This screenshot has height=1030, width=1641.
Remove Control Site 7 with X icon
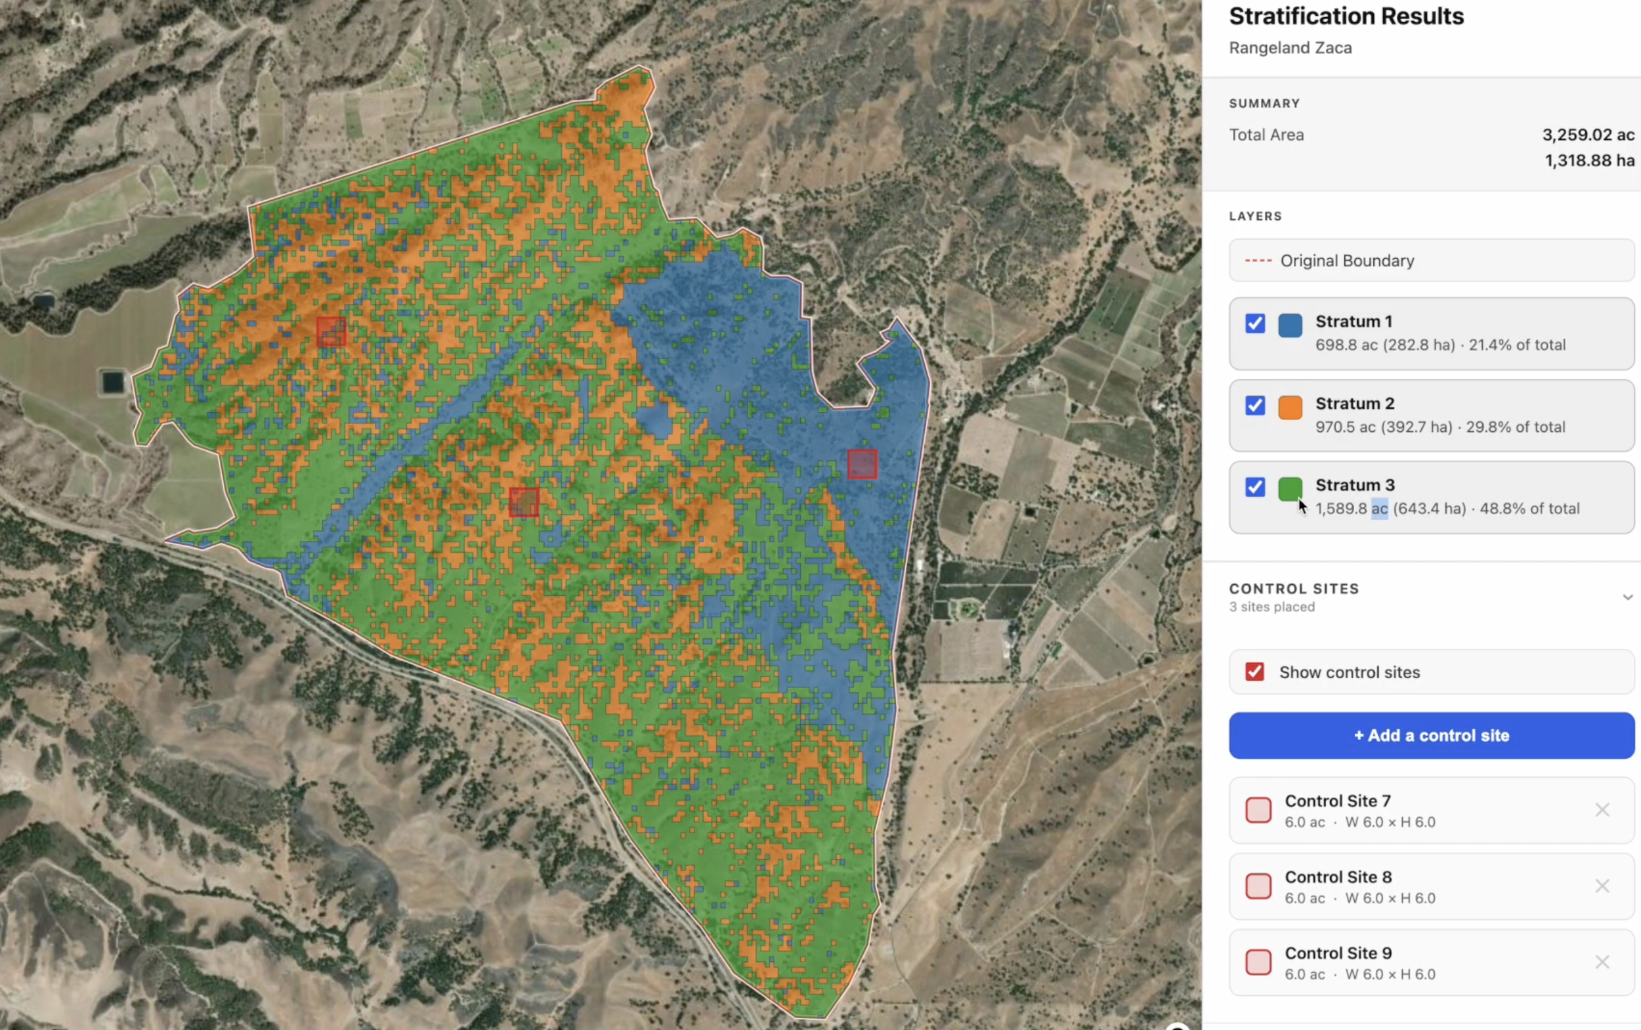click(x=1602, y=809)
